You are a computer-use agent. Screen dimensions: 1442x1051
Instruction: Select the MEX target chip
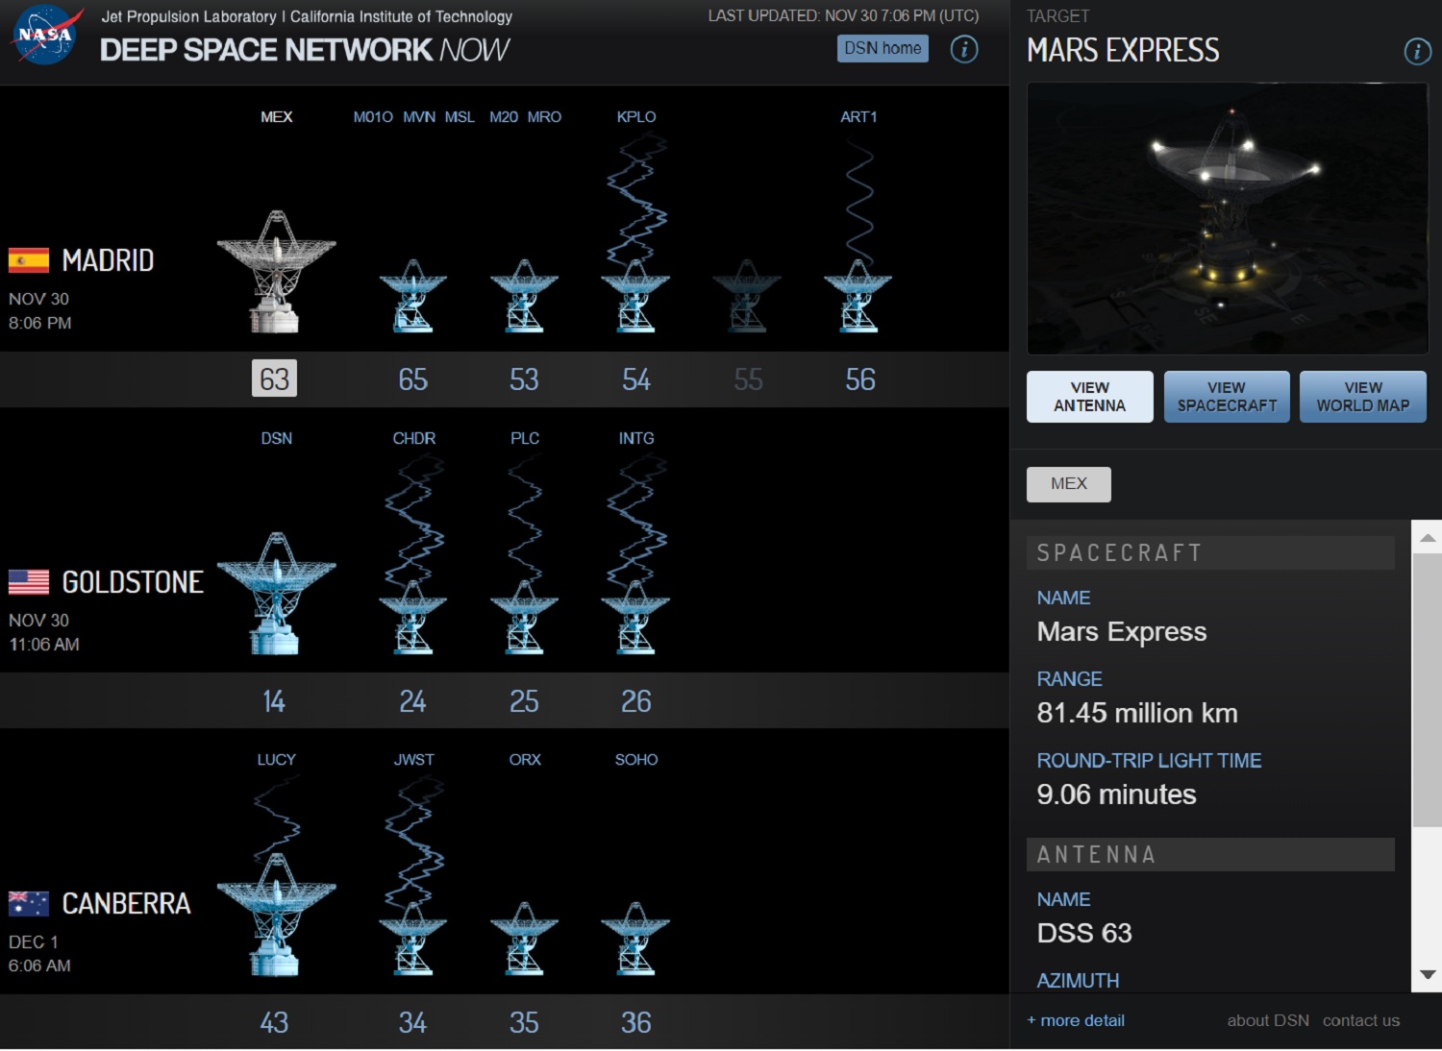pyautogui.click(x=1068, y=484)
